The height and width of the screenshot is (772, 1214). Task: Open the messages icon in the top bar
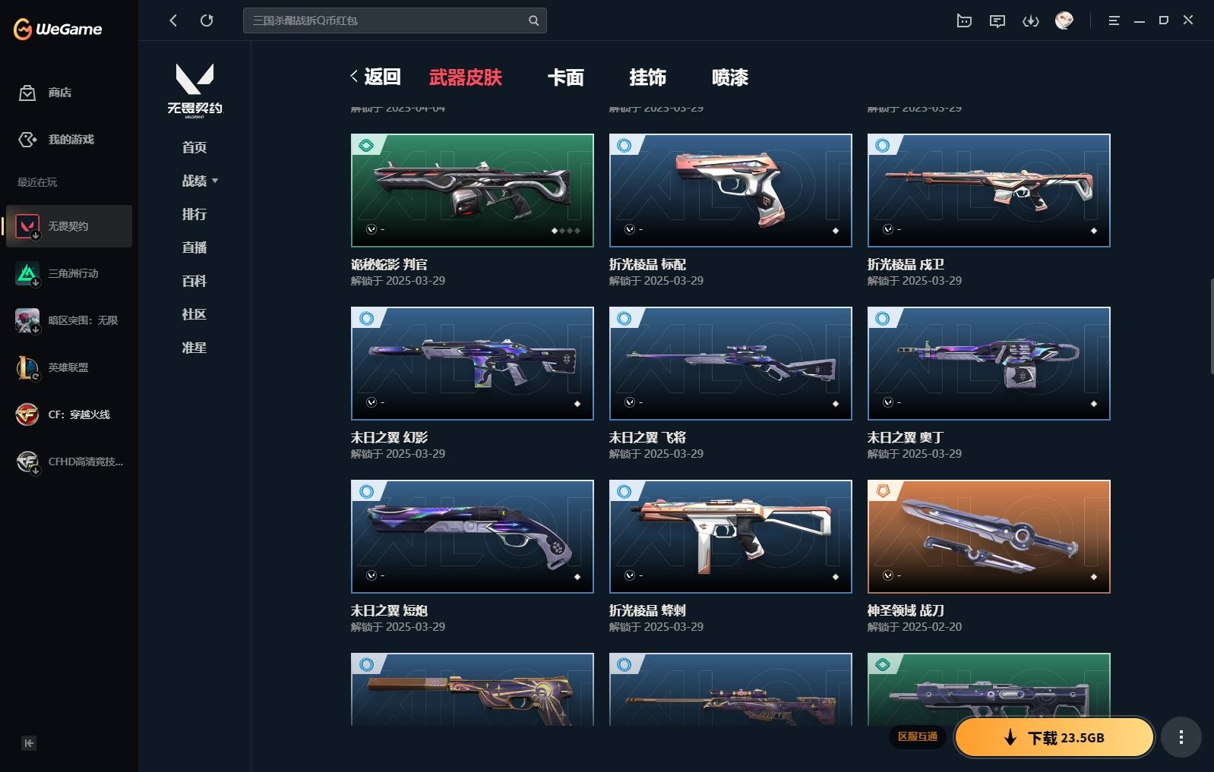coord(997,20)
